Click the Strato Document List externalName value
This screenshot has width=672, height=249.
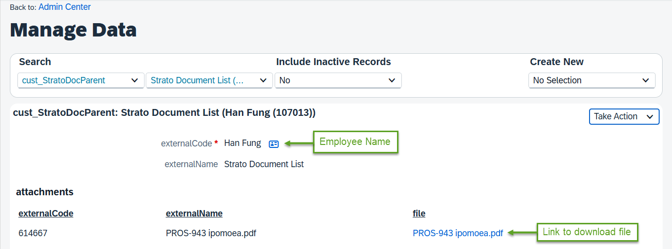pyautogui.click(x=264, y=164)
